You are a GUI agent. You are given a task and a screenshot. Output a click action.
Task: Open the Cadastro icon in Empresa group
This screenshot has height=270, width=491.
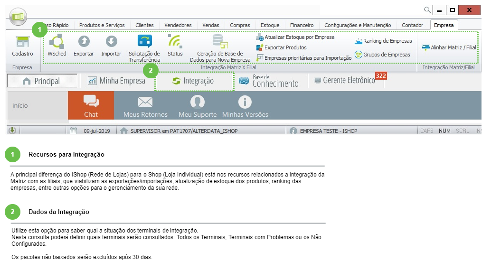click(22, 46)
